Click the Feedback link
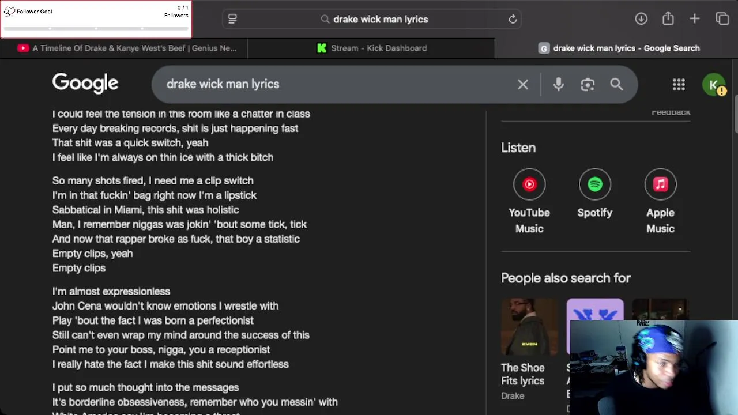Screen dimensions: 738x415 coord(671,112)
